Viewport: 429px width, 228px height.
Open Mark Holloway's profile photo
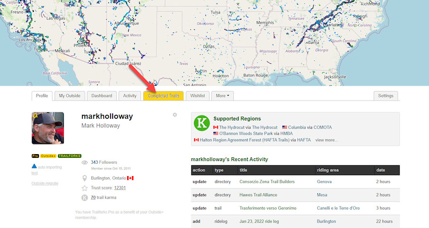48,128
